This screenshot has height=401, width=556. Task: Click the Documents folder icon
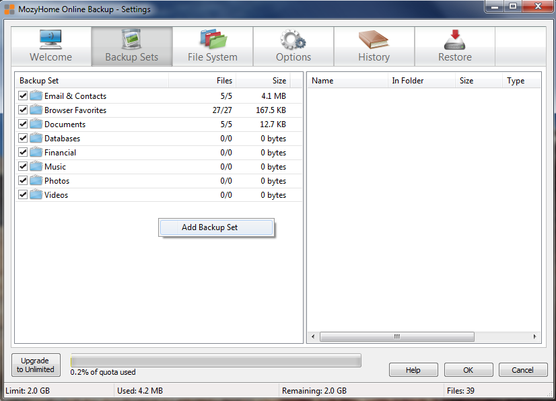(36, 124)
